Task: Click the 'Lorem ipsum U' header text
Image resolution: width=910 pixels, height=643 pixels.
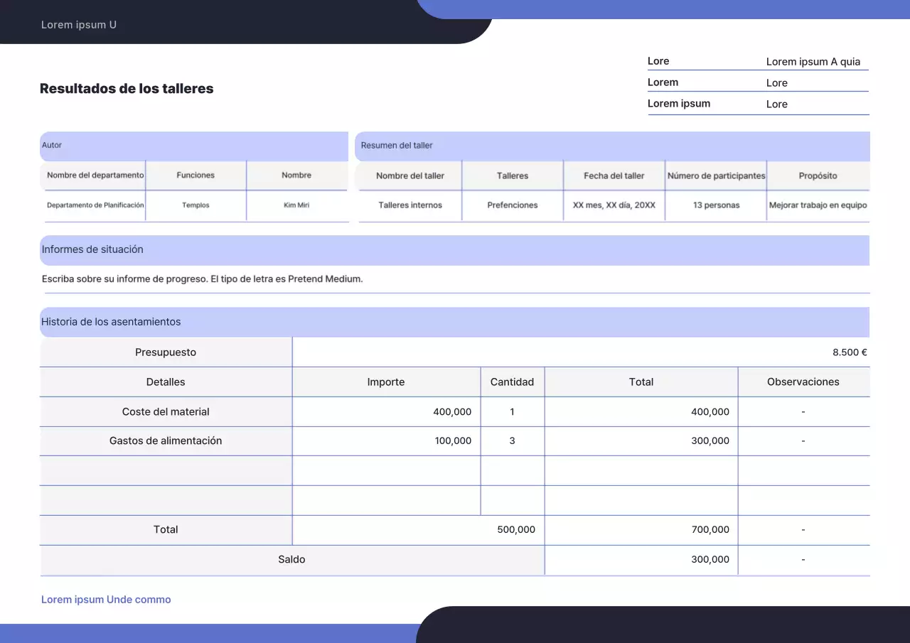Action: [x=79, y=25]
